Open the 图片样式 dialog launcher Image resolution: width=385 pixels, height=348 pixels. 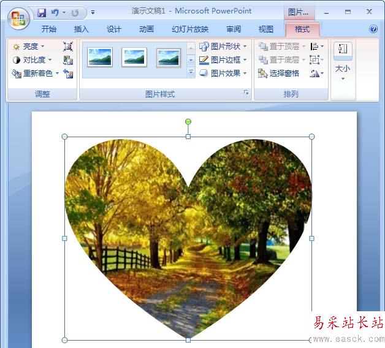click(x=246, y=93)
